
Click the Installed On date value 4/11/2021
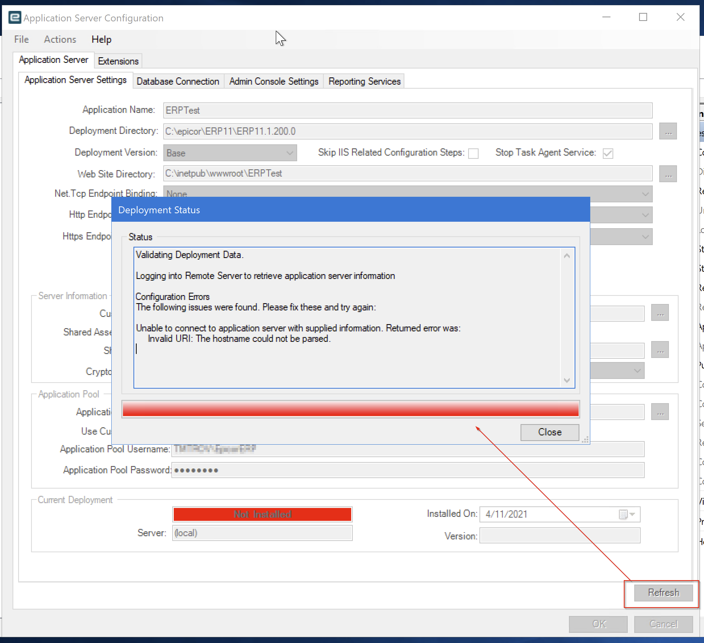[x=506, y=514]
